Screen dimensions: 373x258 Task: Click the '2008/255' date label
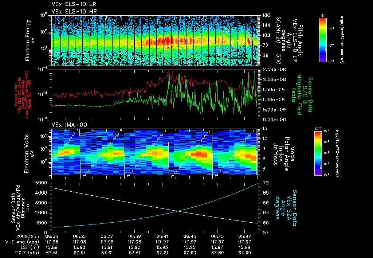coord(28,236)
